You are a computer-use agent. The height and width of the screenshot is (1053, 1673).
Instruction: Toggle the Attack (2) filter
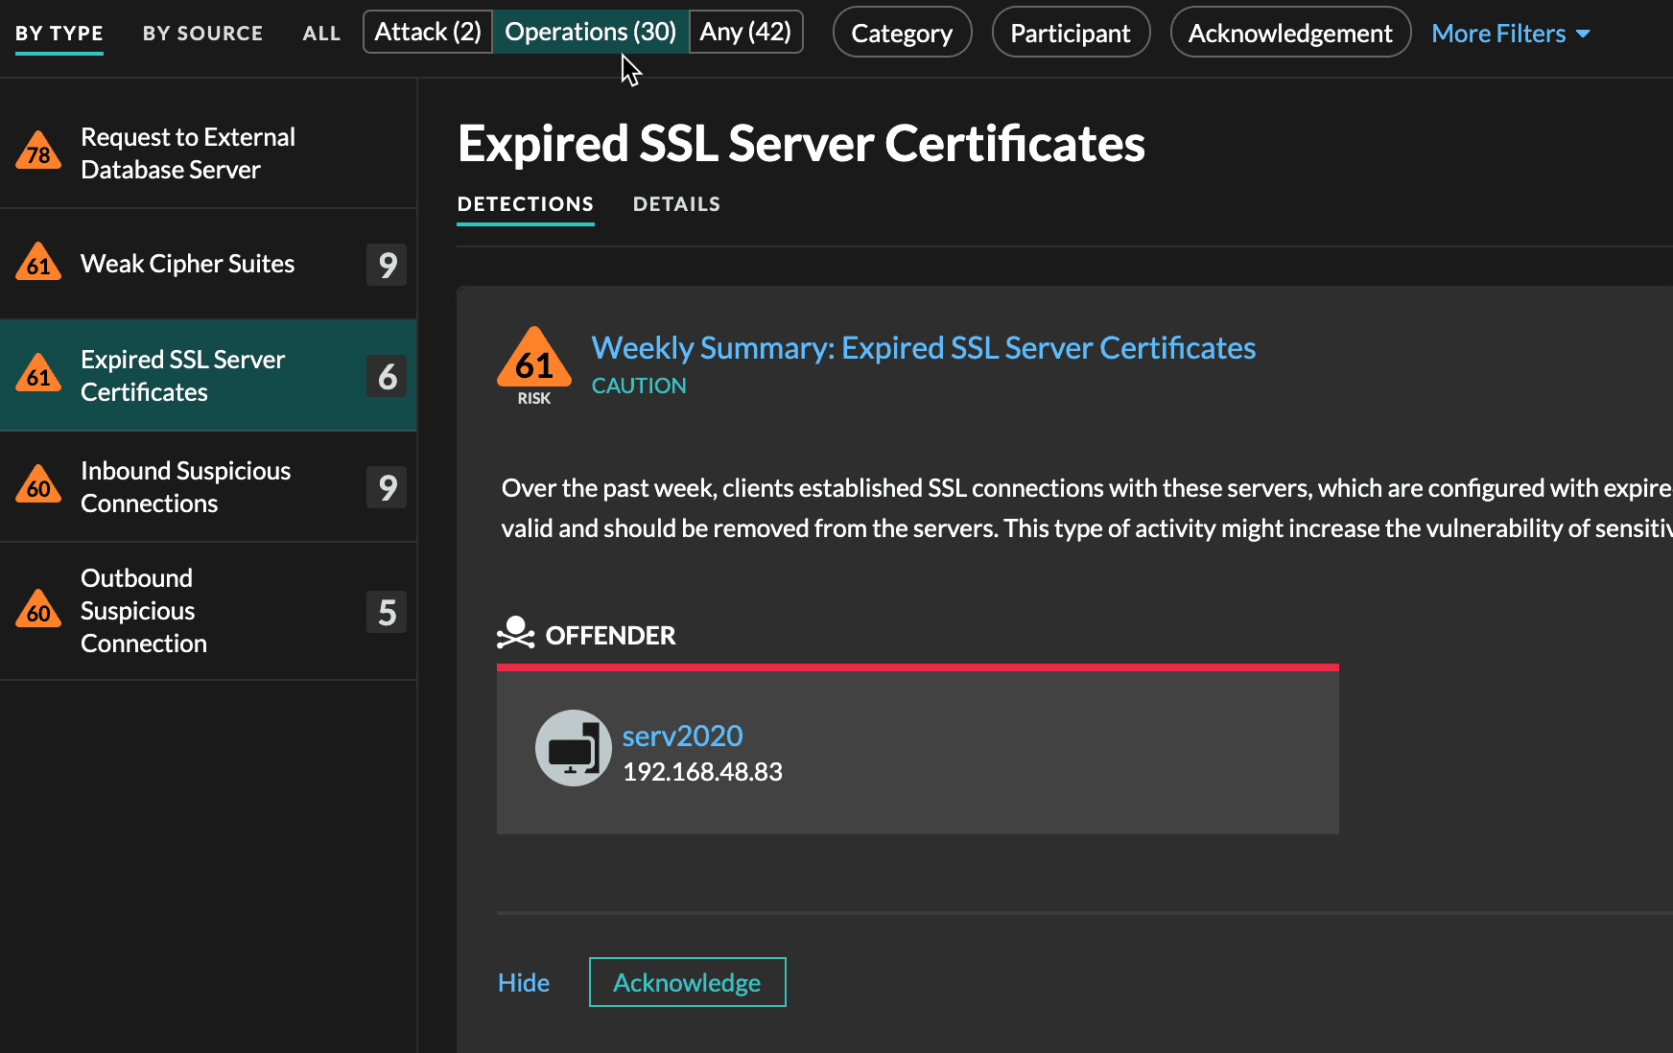click(x=428, y=32)
